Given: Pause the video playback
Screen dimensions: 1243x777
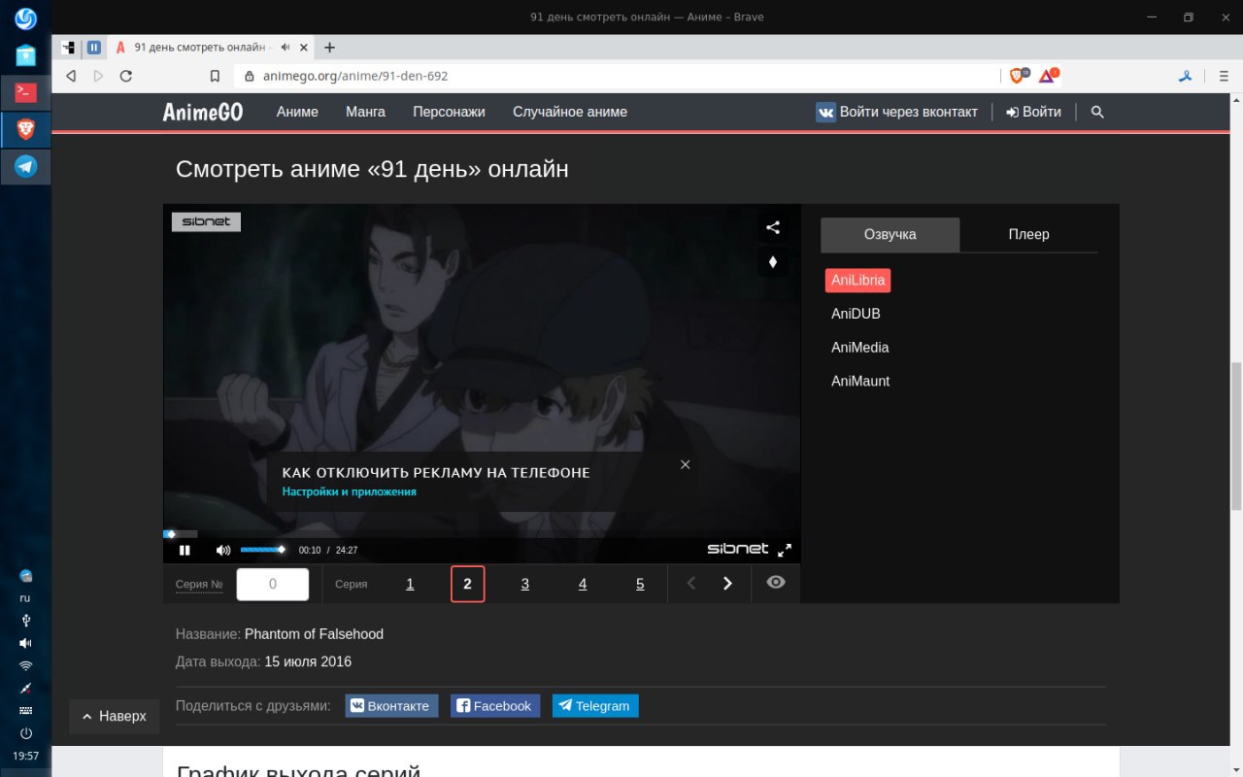Looking at the screenshot, I should [x=185, y=550].
